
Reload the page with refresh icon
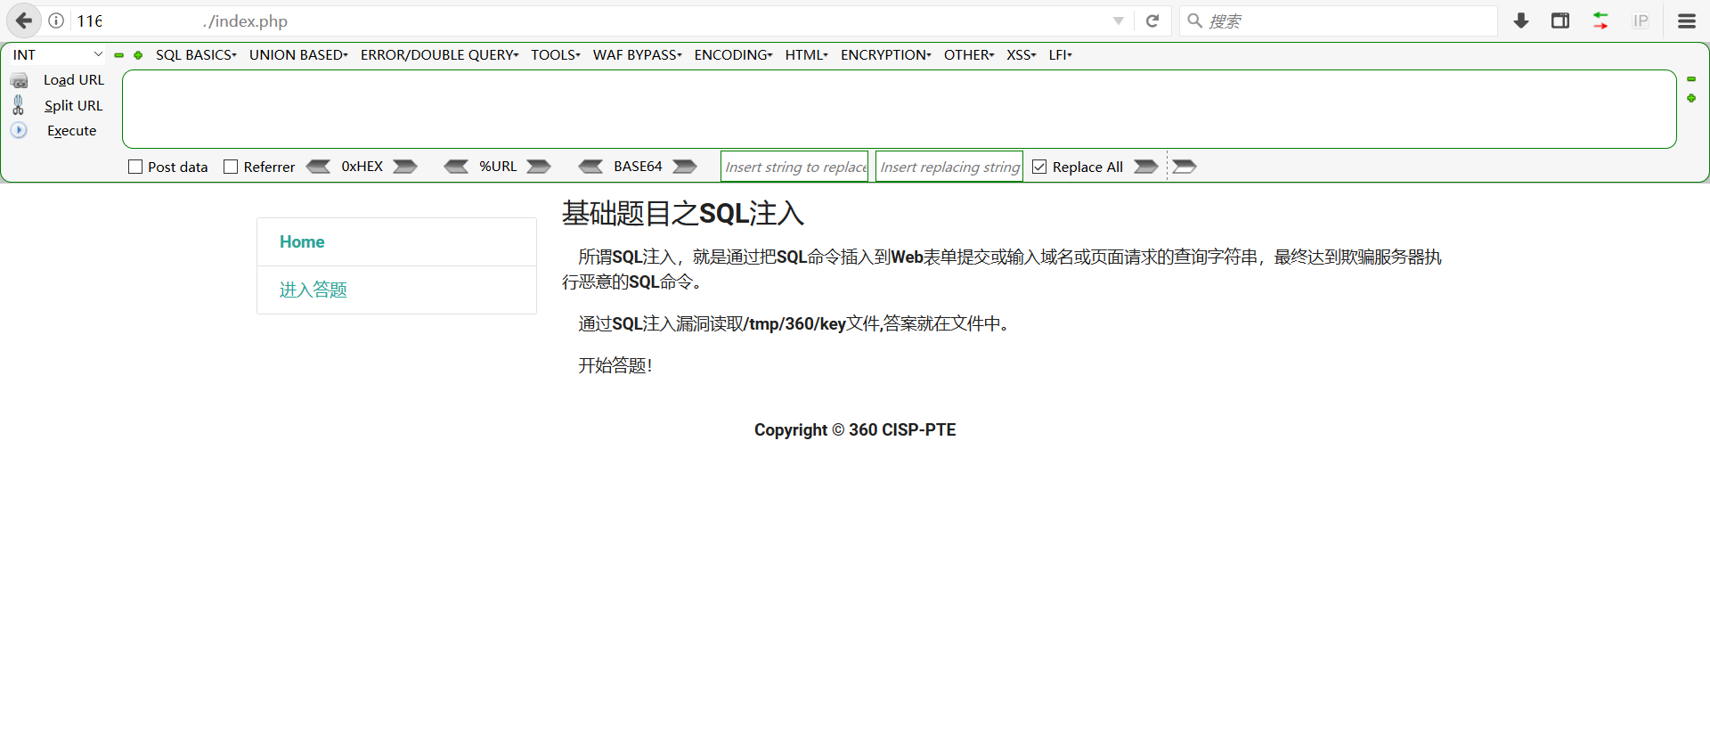click(x=1152, y=20)
